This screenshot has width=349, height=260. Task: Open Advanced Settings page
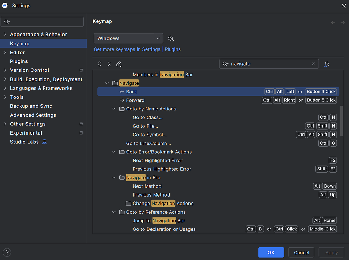click(33, 115)
